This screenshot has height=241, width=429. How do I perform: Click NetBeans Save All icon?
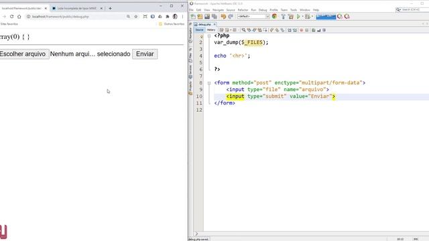(214, 16)
